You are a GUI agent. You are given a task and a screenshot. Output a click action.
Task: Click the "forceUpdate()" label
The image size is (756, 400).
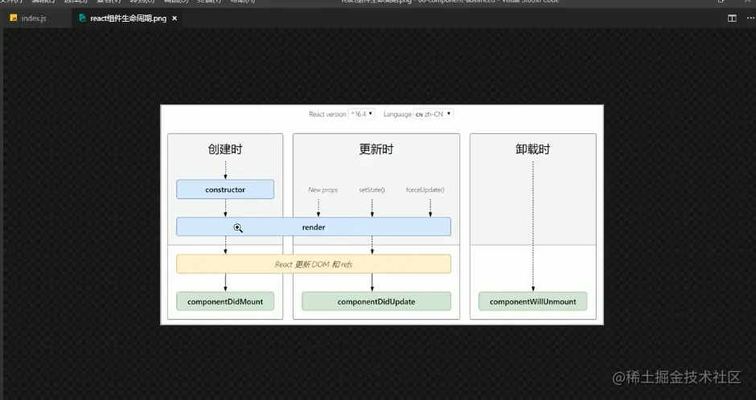tap(425, 190)
